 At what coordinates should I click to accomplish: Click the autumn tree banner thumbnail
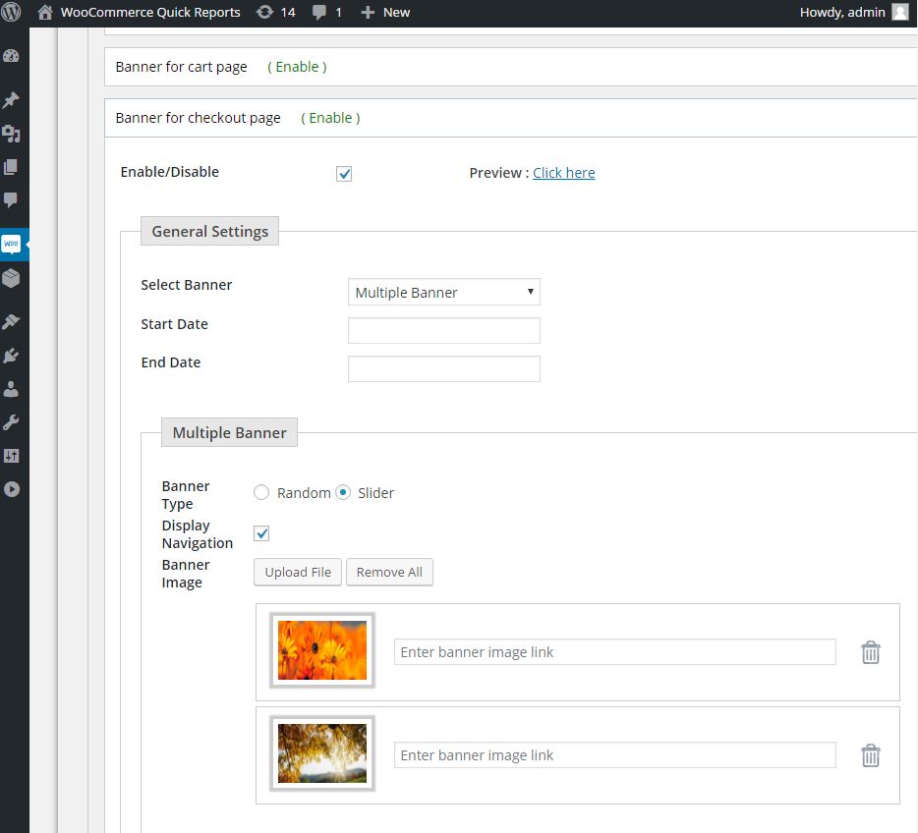322,753
